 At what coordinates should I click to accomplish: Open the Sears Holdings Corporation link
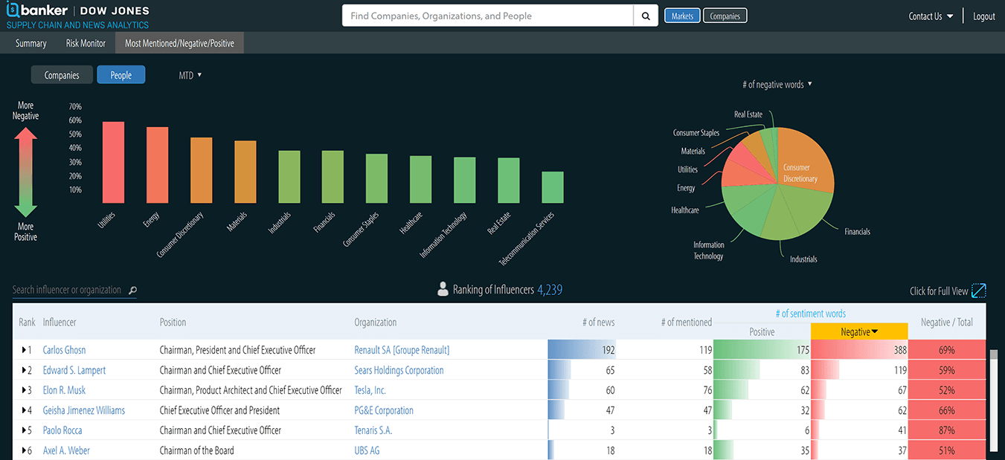pos(399,370)
